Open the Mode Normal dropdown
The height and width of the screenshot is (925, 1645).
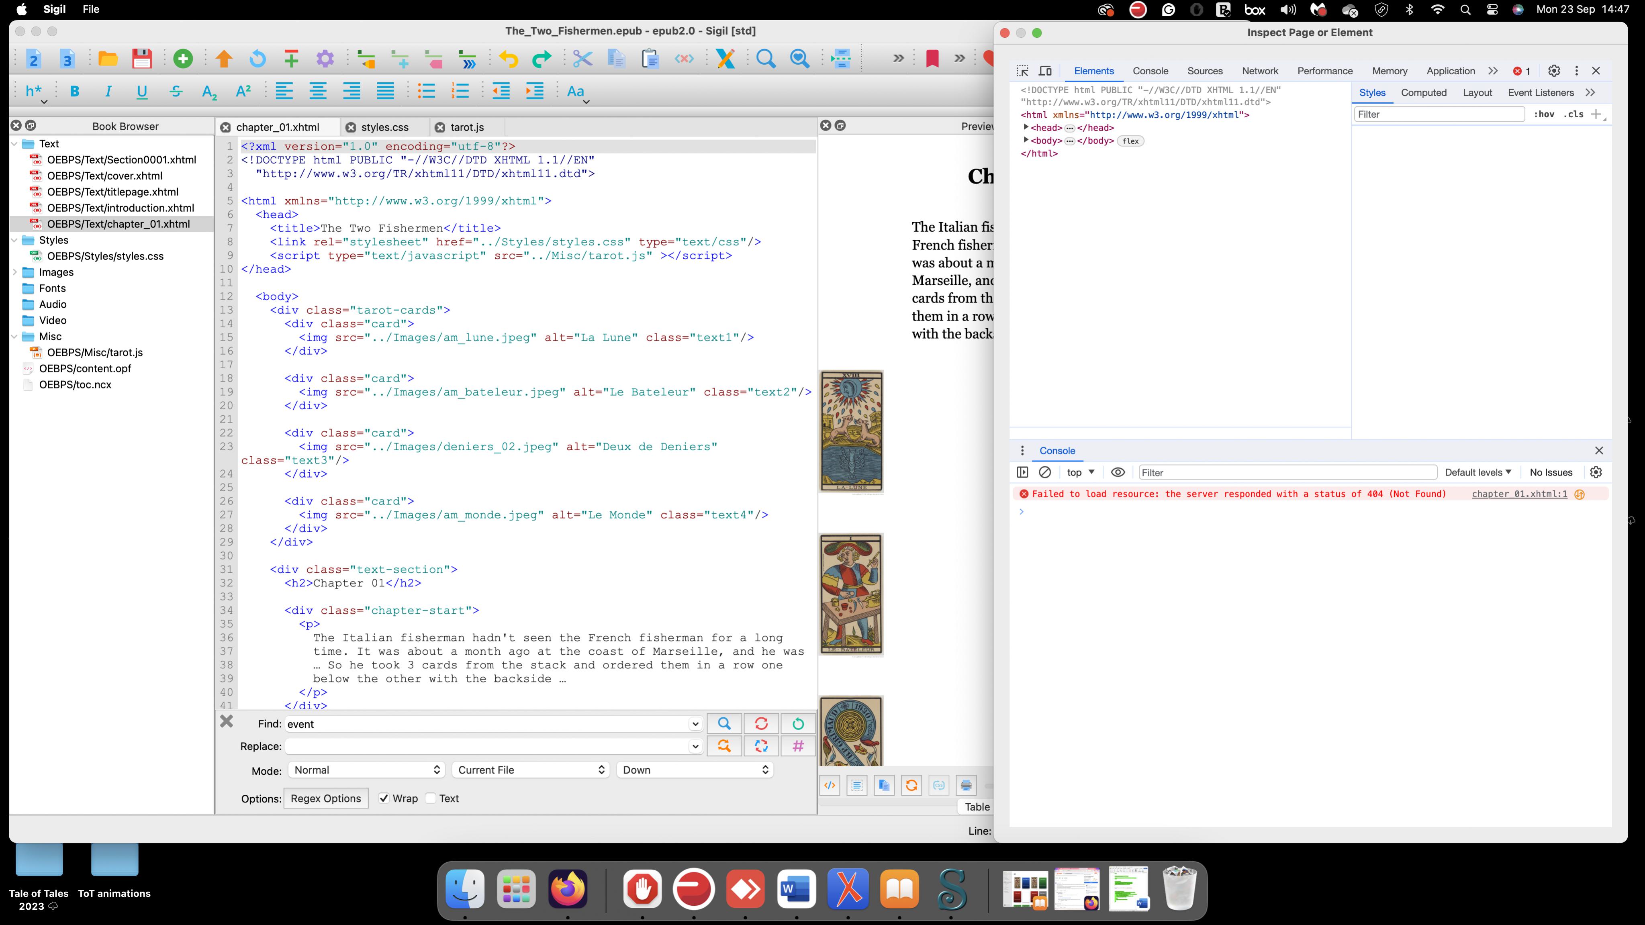tap(366, 770)
